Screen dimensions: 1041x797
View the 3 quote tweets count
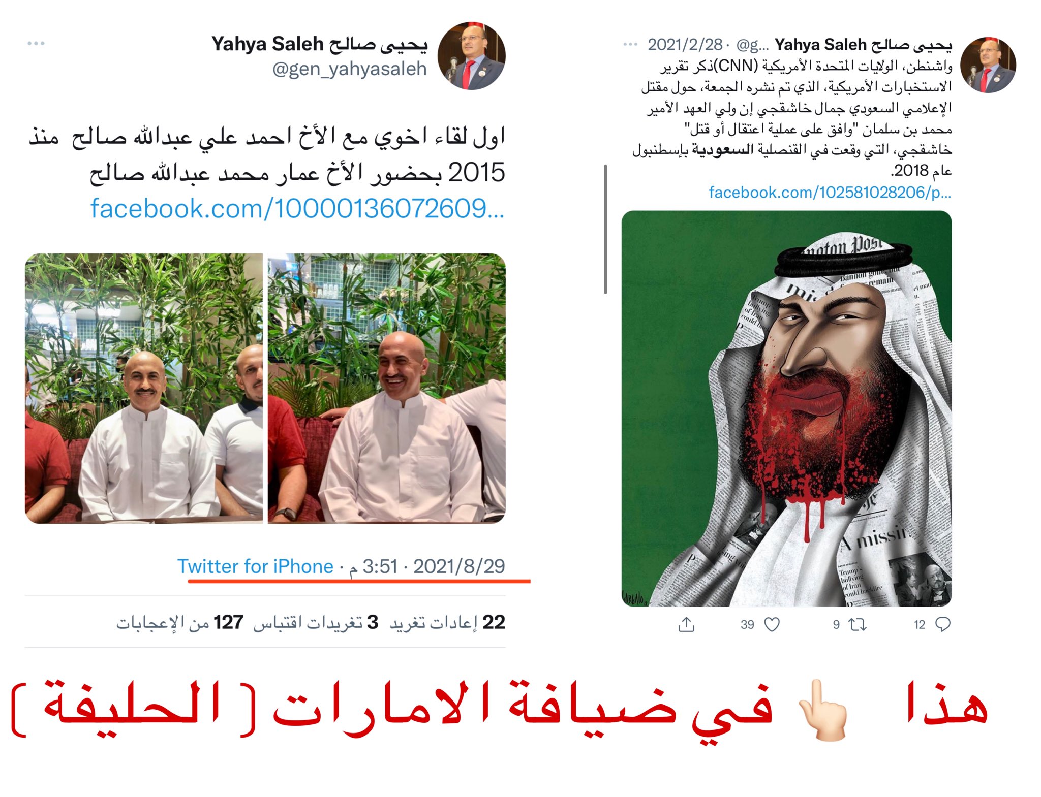[316, 622]
